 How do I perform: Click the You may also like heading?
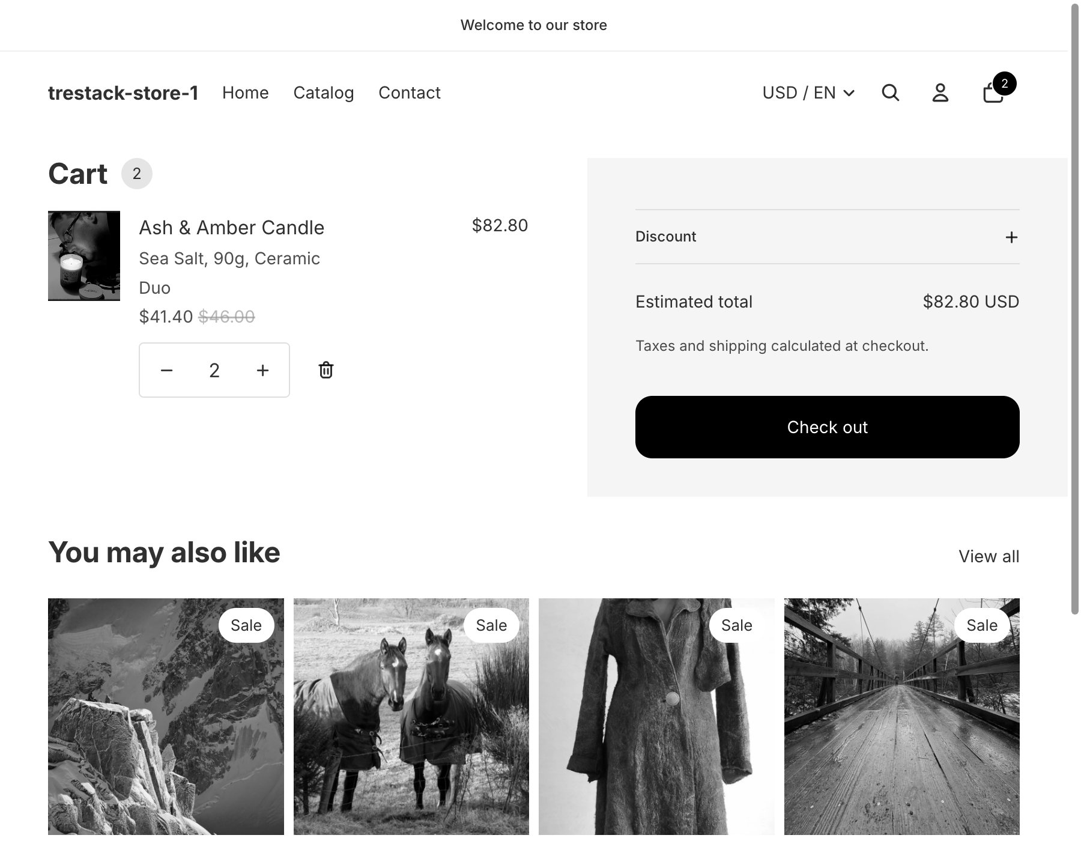pos(164,552)
